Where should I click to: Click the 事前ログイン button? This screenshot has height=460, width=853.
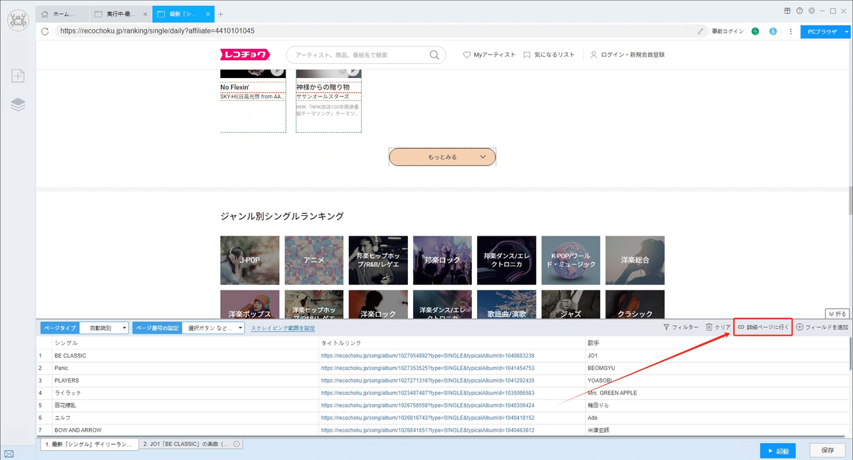727,31
